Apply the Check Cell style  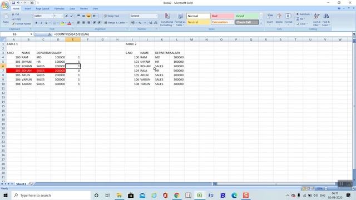pos(247,22)
